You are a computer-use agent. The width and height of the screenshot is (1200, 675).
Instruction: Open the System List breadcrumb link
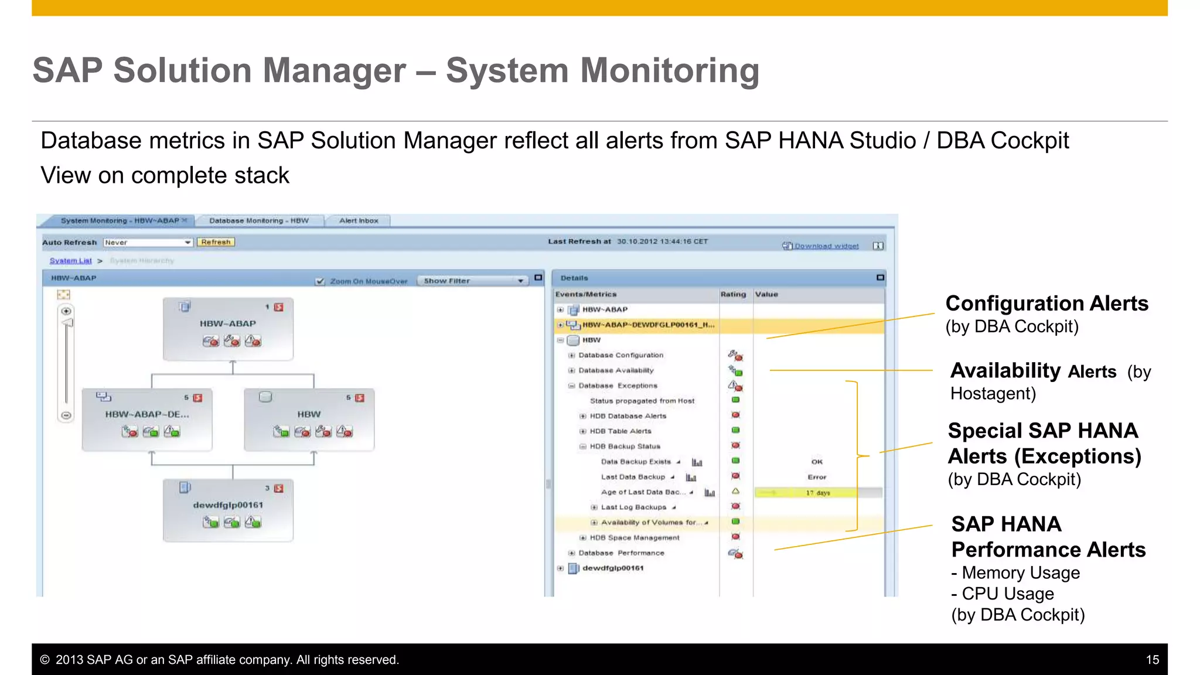tap(70, 261)
